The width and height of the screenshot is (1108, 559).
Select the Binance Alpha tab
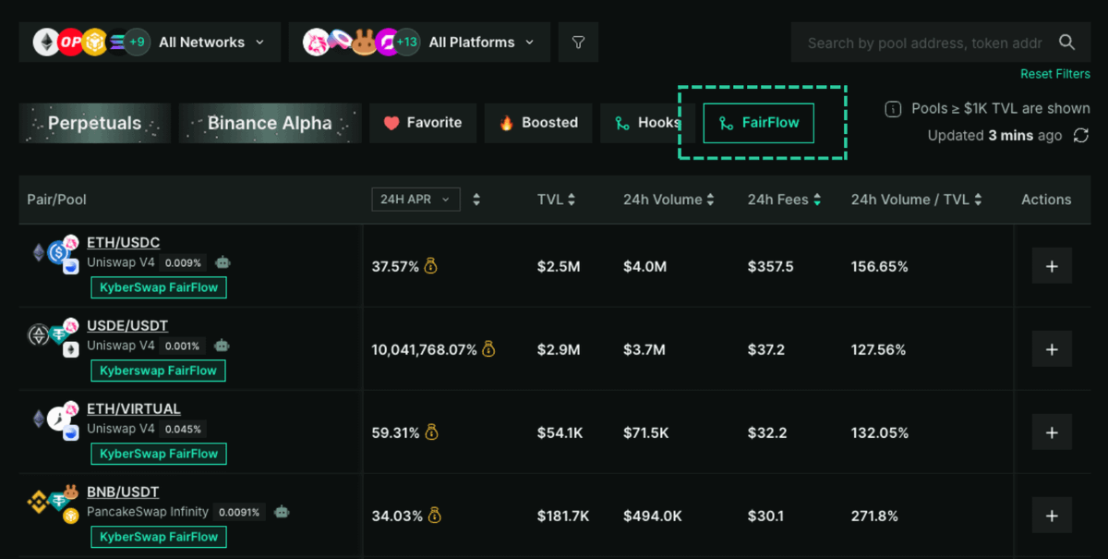270,123
